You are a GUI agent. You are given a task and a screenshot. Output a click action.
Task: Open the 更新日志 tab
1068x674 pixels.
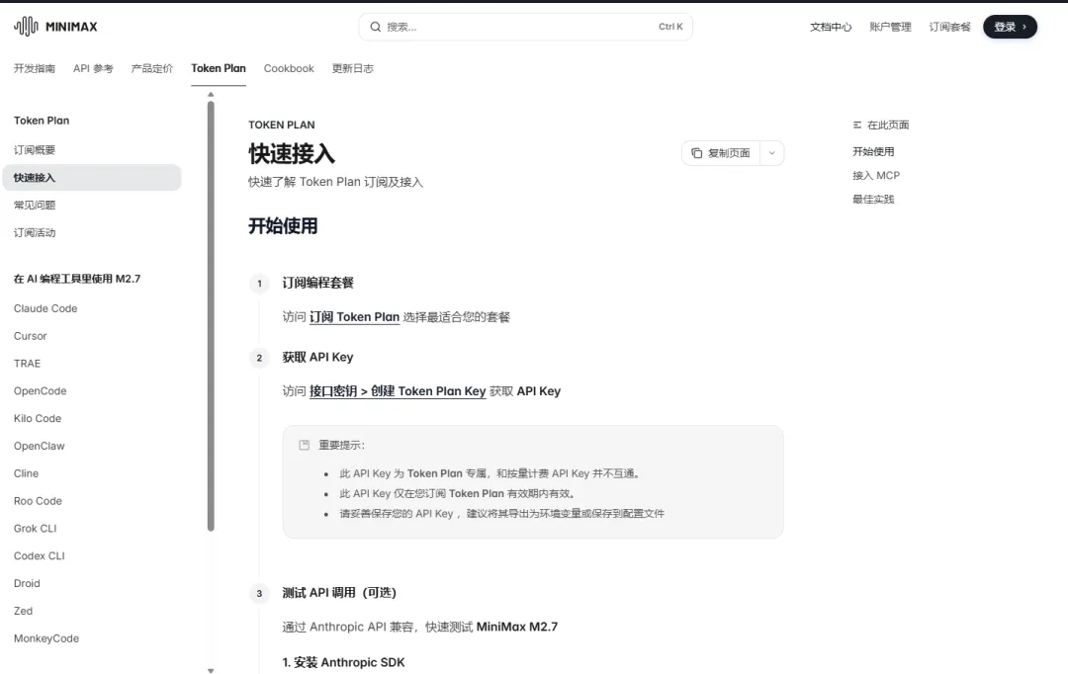pyautogui.click(x=353, y=68)
